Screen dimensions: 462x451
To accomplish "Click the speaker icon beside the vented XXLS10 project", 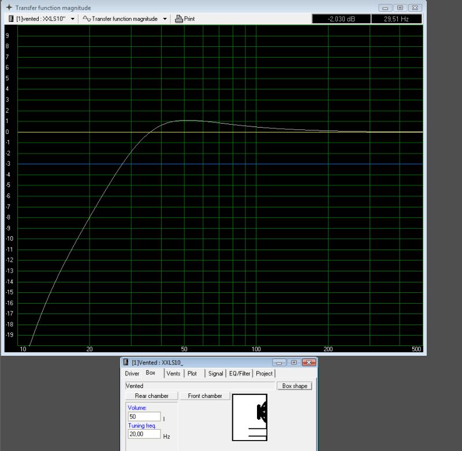I will click(x=11, y=19).
